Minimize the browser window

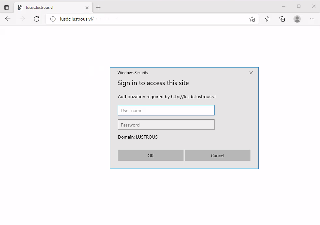284,6
